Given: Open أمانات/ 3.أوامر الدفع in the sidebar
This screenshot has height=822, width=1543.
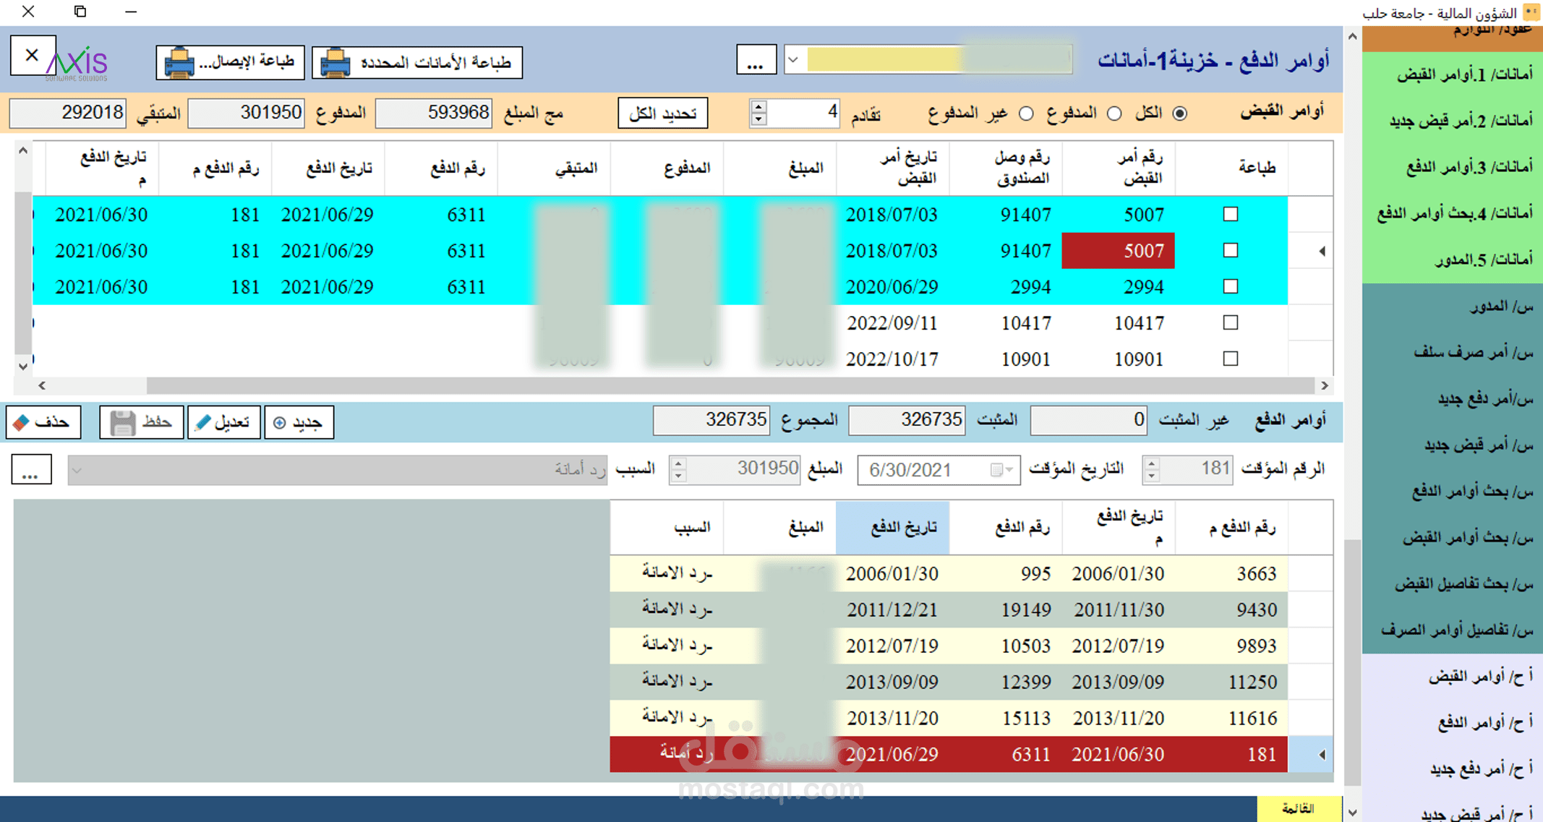Looking at the screenshot, I should click(x=1468, y=167).
